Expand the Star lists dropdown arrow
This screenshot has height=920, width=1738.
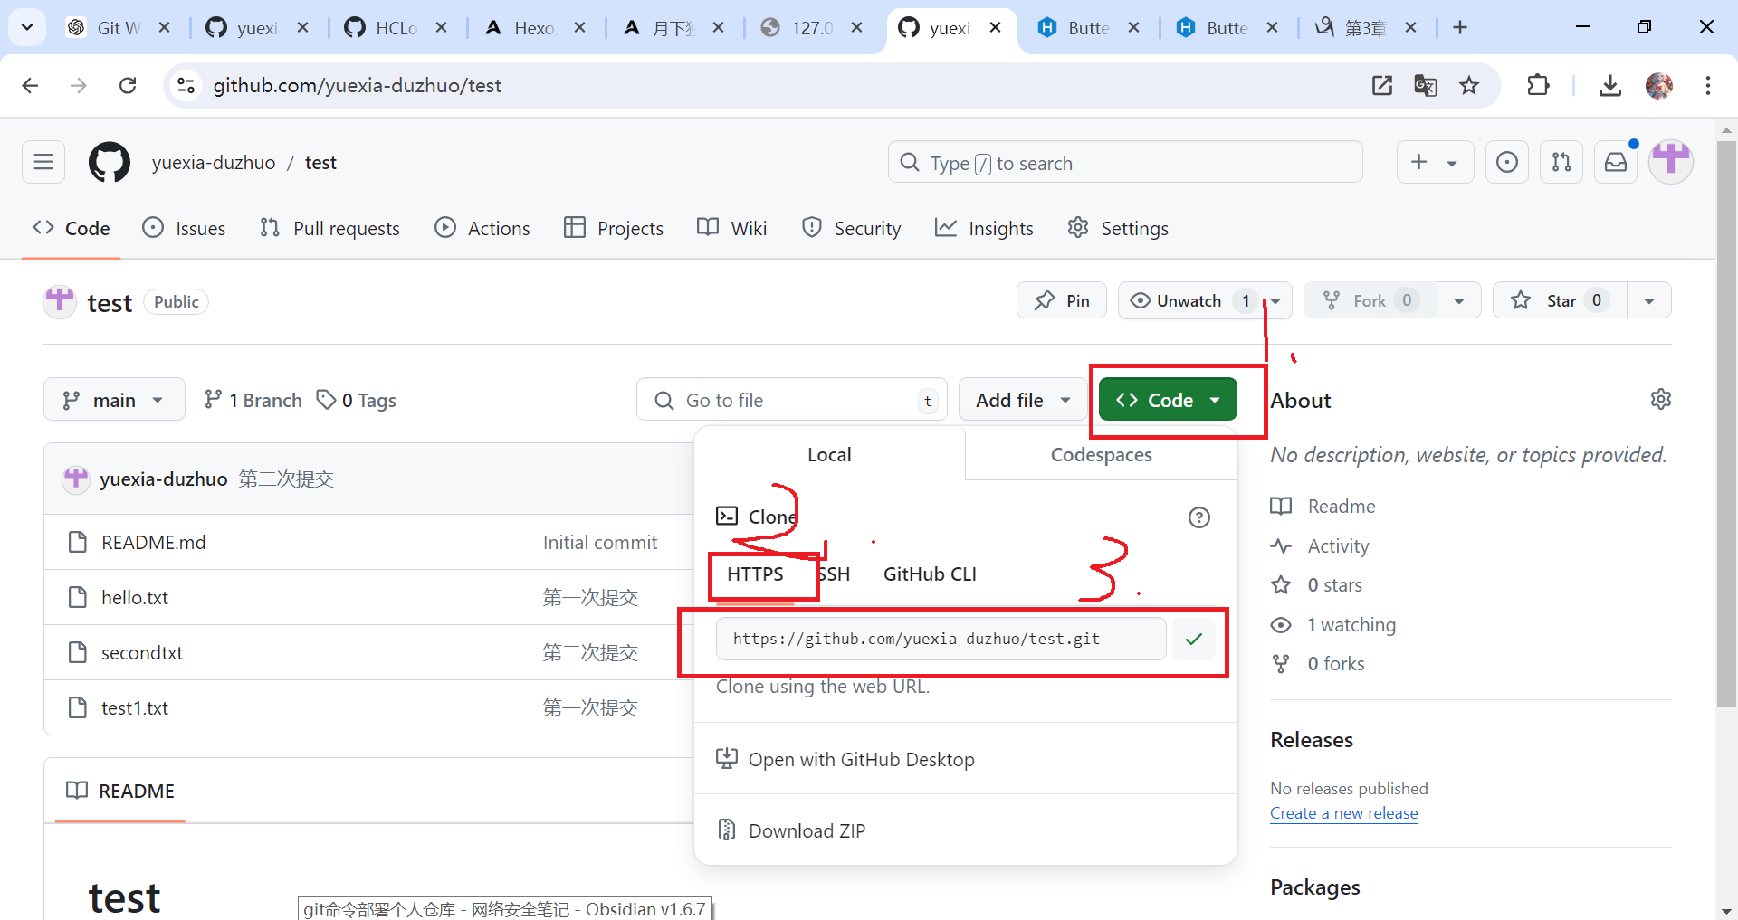[1649, 300]
